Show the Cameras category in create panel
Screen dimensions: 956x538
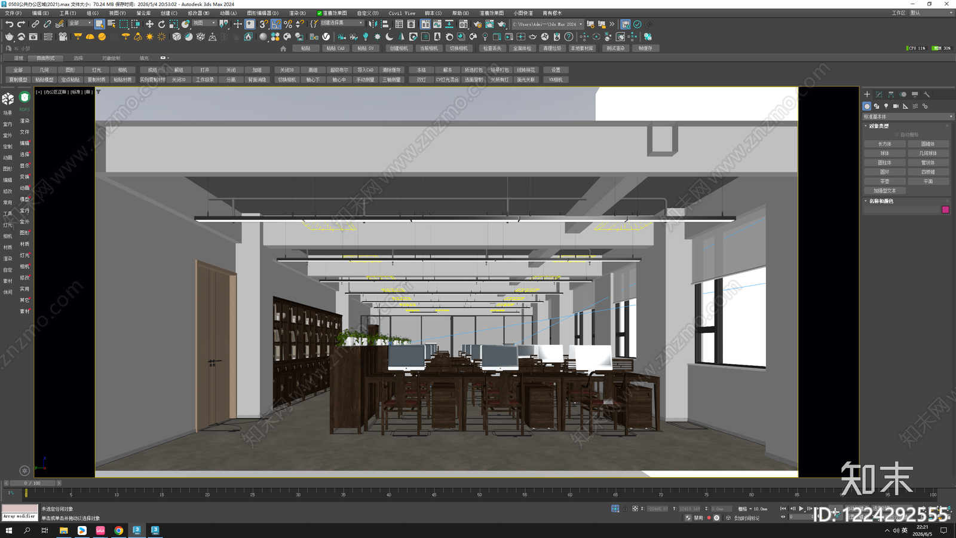click(896, 106)
